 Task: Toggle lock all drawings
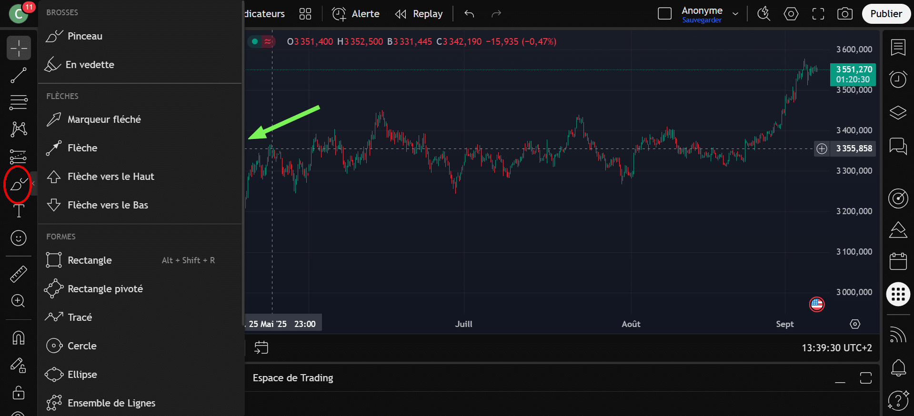[19, 393]
